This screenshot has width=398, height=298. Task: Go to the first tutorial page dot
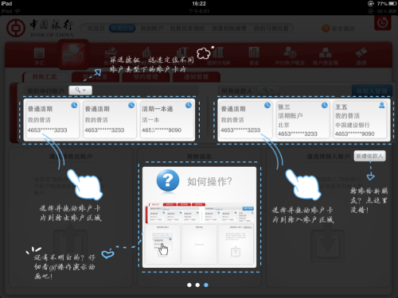[189, 285]
